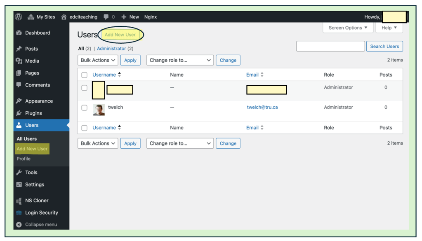Collapse the admin menu with arrow icon
The height and width of the screenshot is (241, 422).
[x=19, y=225]
